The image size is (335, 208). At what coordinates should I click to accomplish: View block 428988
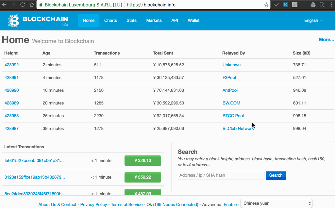pyautogui.click(x=11, y=116)
